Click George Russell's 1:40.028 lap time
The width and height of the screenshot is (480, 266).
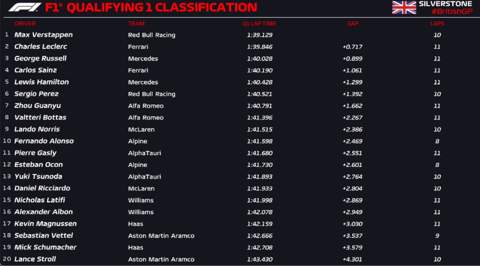[x=260, y=59]
